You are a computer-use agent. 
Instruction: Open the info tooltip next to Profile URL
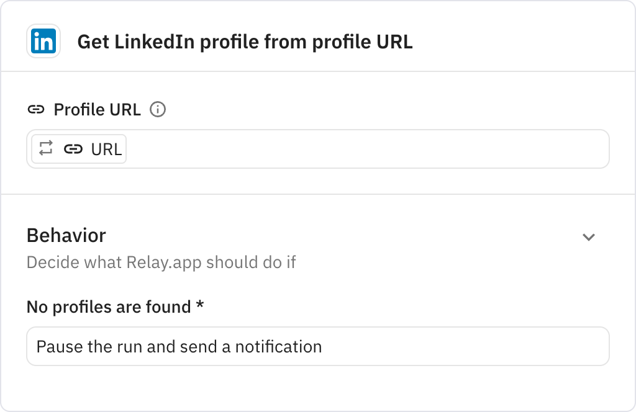click(158, 109)
